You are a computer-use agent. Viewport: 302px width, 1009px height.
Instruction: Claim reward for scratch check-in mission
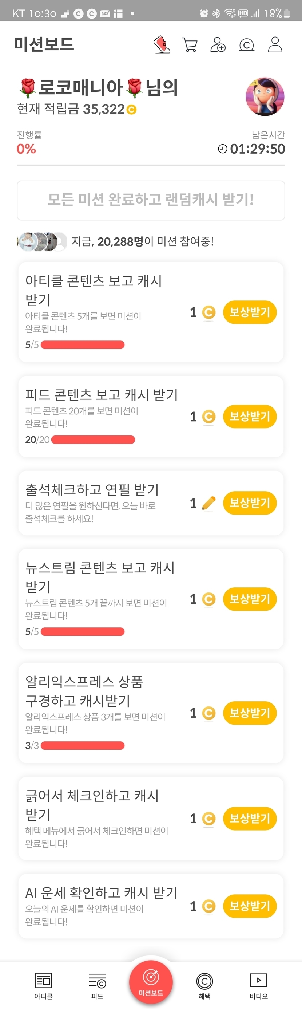click(x=250, y=818)
